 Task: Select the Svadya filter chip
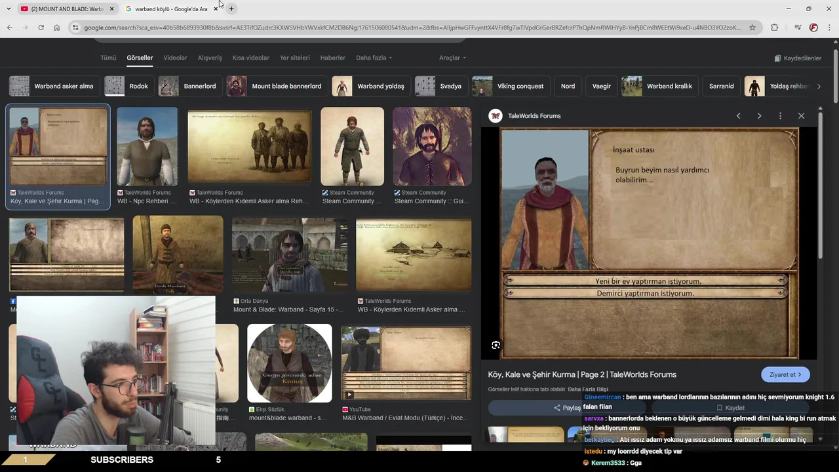440,86
